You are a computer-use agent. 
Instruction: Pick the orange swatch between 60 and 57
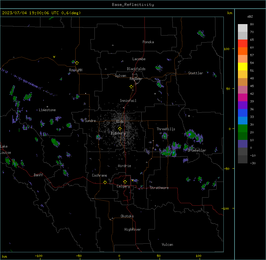click(x=243, y=51)
